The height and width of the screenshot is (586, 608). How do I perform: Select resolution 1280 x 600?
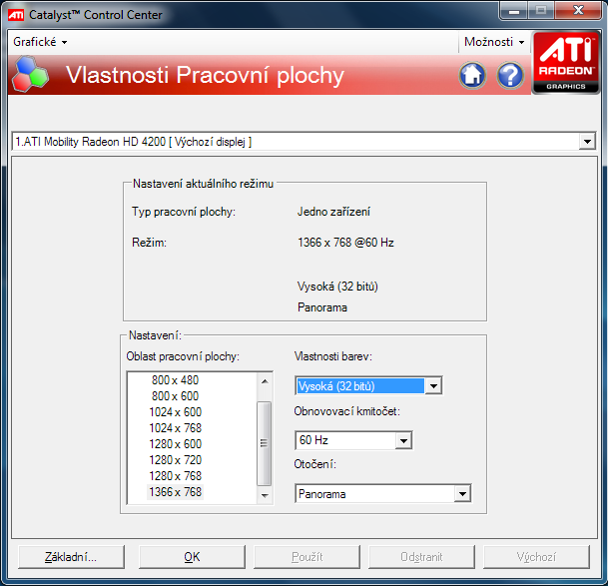[176, 443]
